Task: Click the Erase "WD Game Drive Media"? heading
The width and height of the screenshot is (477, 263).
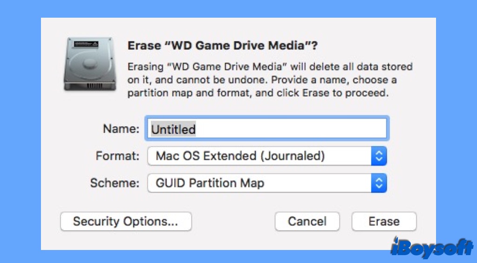Action: click(x=223, y=46)
